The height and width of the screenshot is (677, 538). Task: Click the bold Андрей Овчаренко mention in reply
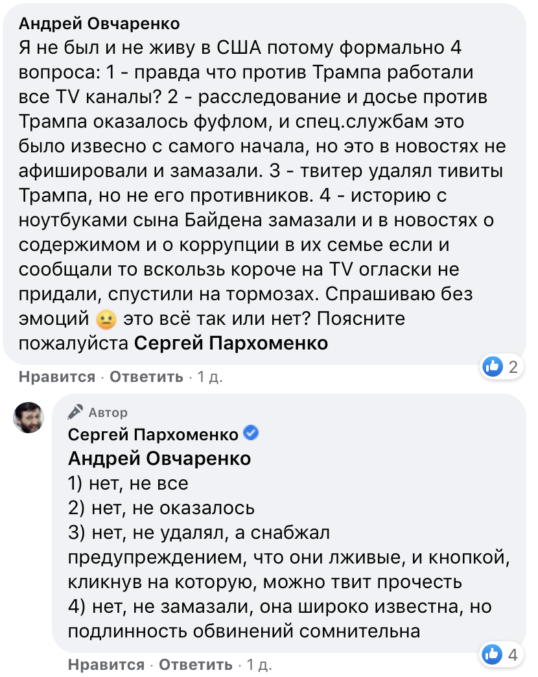point(159,458)
